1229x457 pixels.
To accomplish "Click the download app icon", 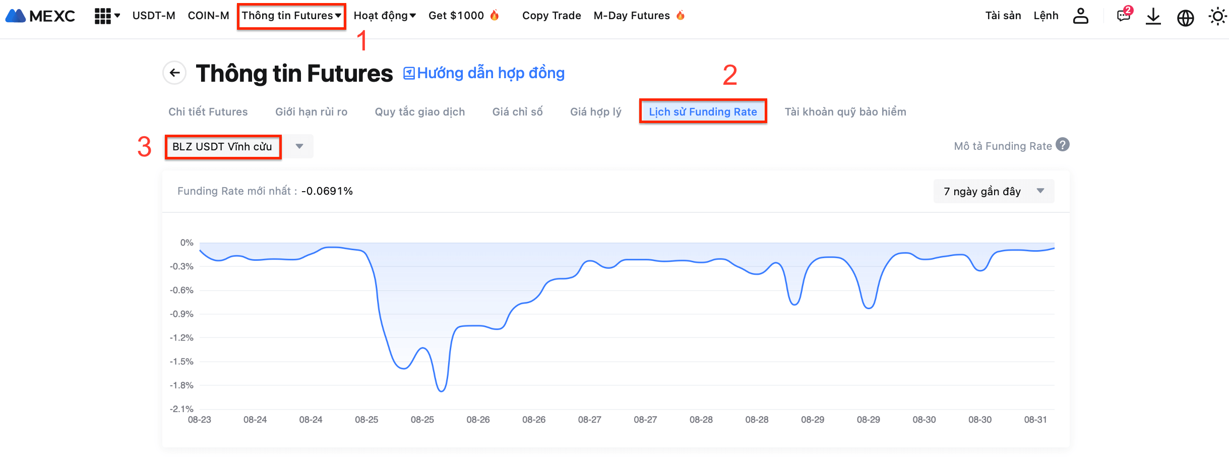I will [1153, 16].
